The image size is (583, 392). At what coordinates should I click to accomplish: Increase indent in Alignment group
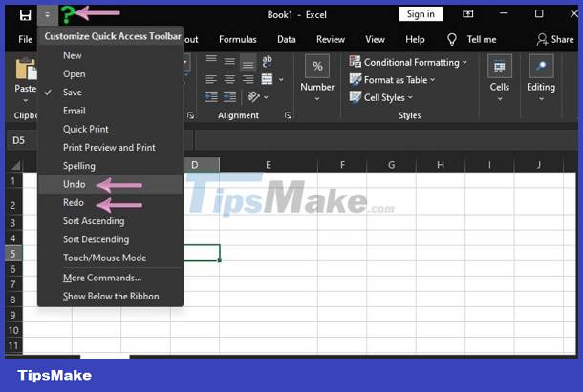229,97
